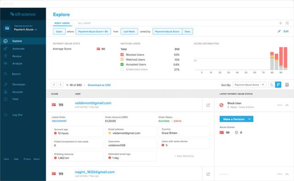
Task: Click the more options dots for voldemort row
Action: coord(280,105)
